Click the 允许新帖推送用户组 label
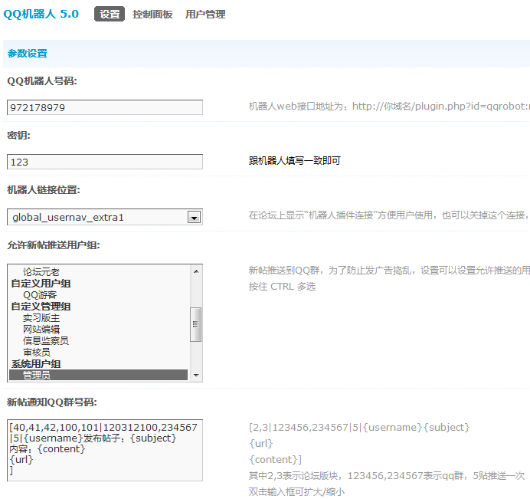Viewport: 530px width, 499px height. [x=54, y=245]
